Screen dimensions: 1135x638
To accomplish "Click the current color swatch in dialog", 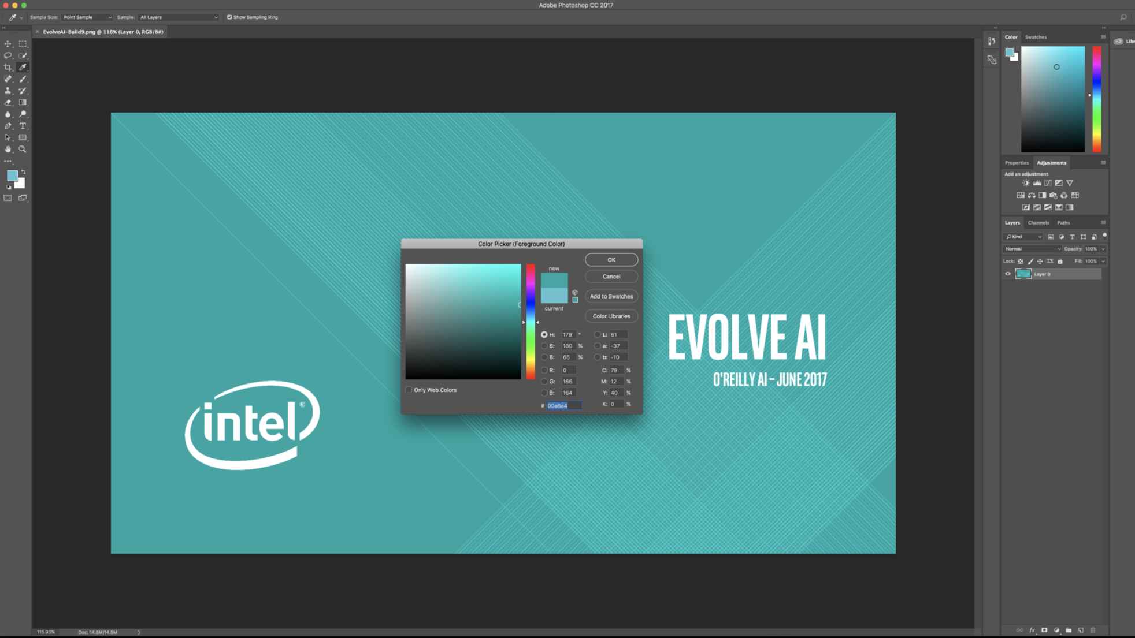I will (x=554, y=296).
